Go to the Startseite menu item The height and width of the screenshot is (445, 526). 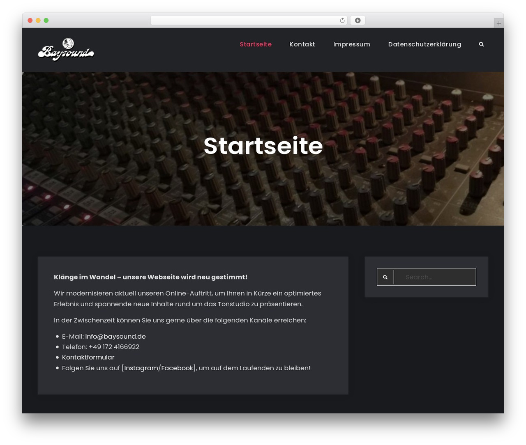pyautogui.click(x=256, y=44)
